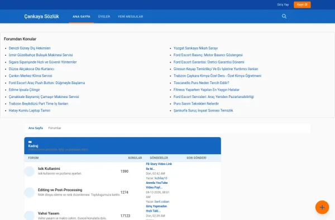The image size is (335, 220).
Task: Open Ford Escort Basınç Motor Basıncı Göstergesi
Action: pos(208,55)
